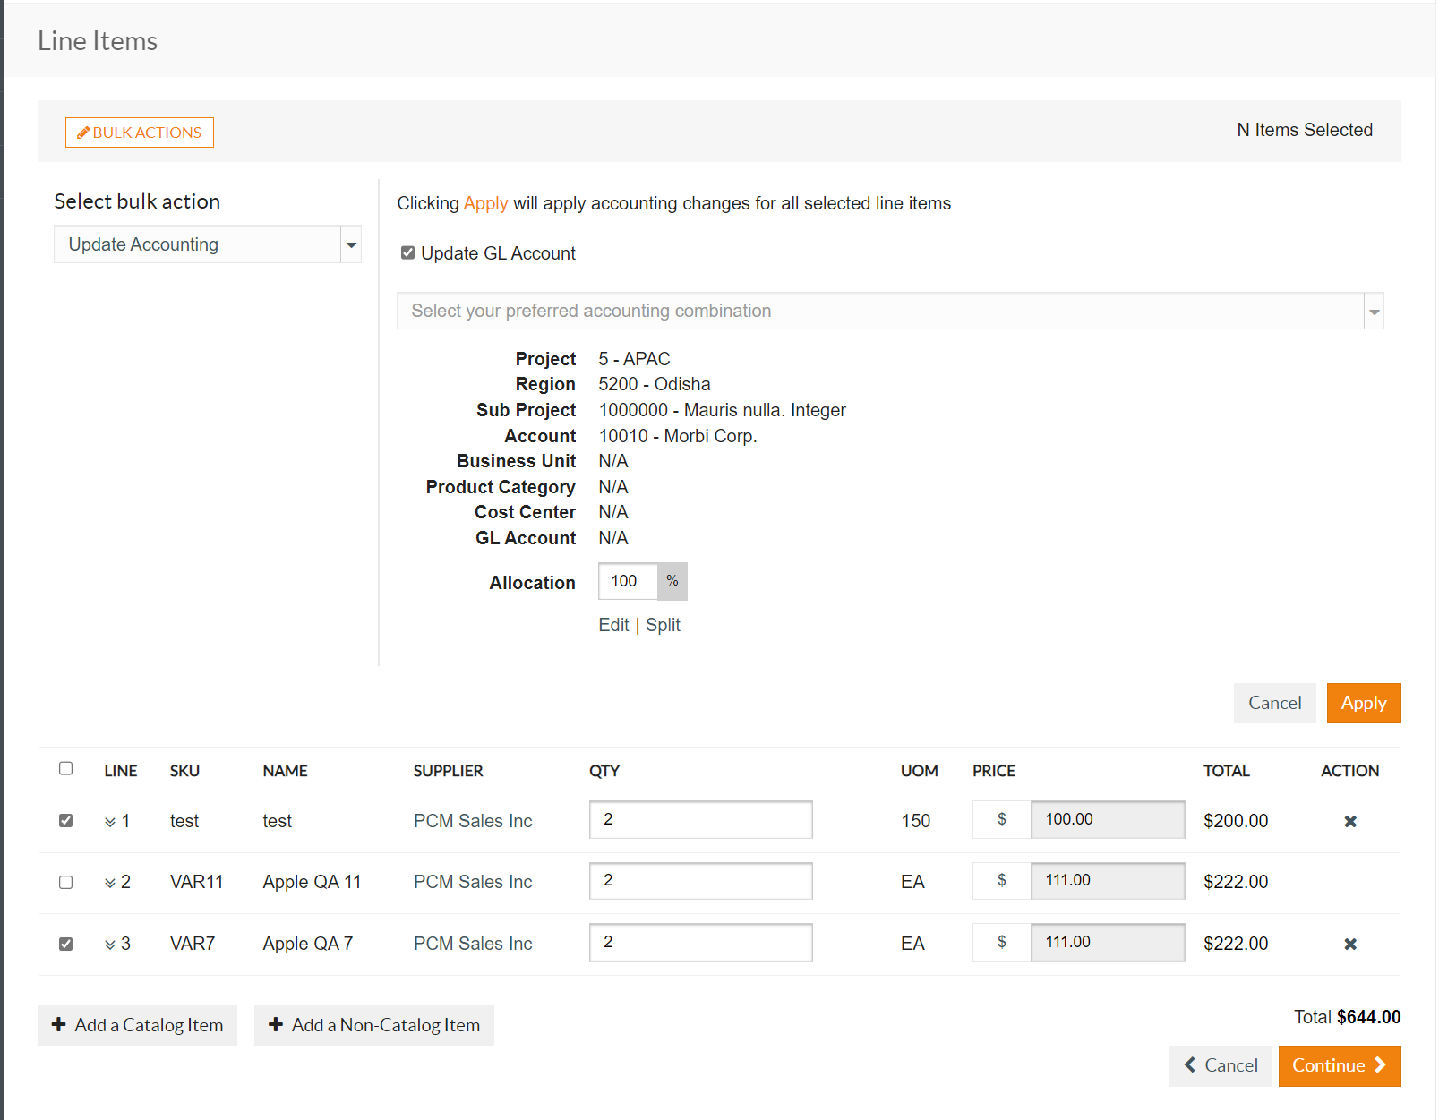
Task: Click the BULK ACTIONS pencil button
Action: click(x=140, y=133)
